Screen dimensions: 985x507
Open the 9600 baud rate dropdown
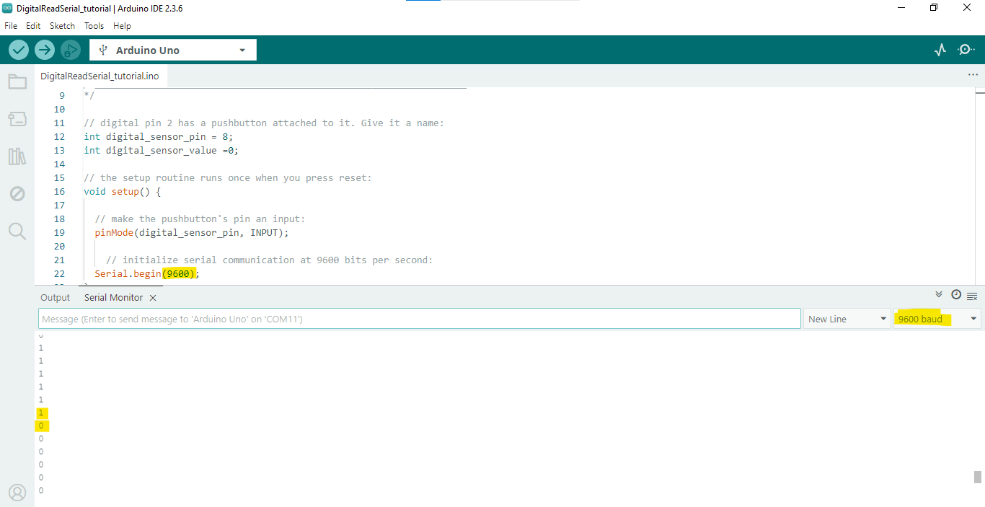937,319
